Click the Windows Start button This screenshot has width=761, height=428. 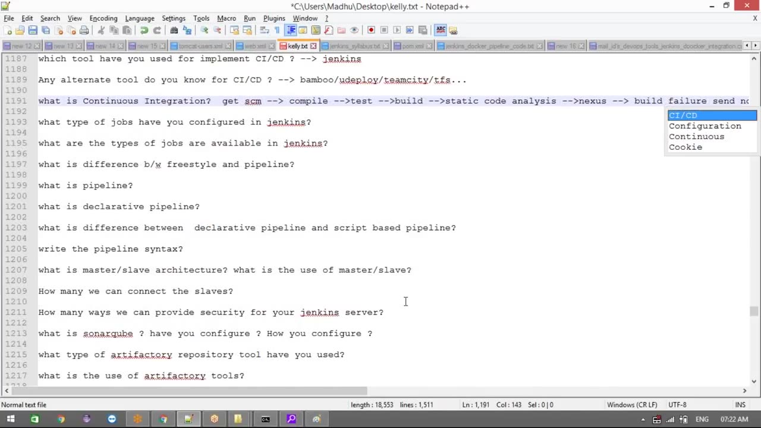pos(10,419)
